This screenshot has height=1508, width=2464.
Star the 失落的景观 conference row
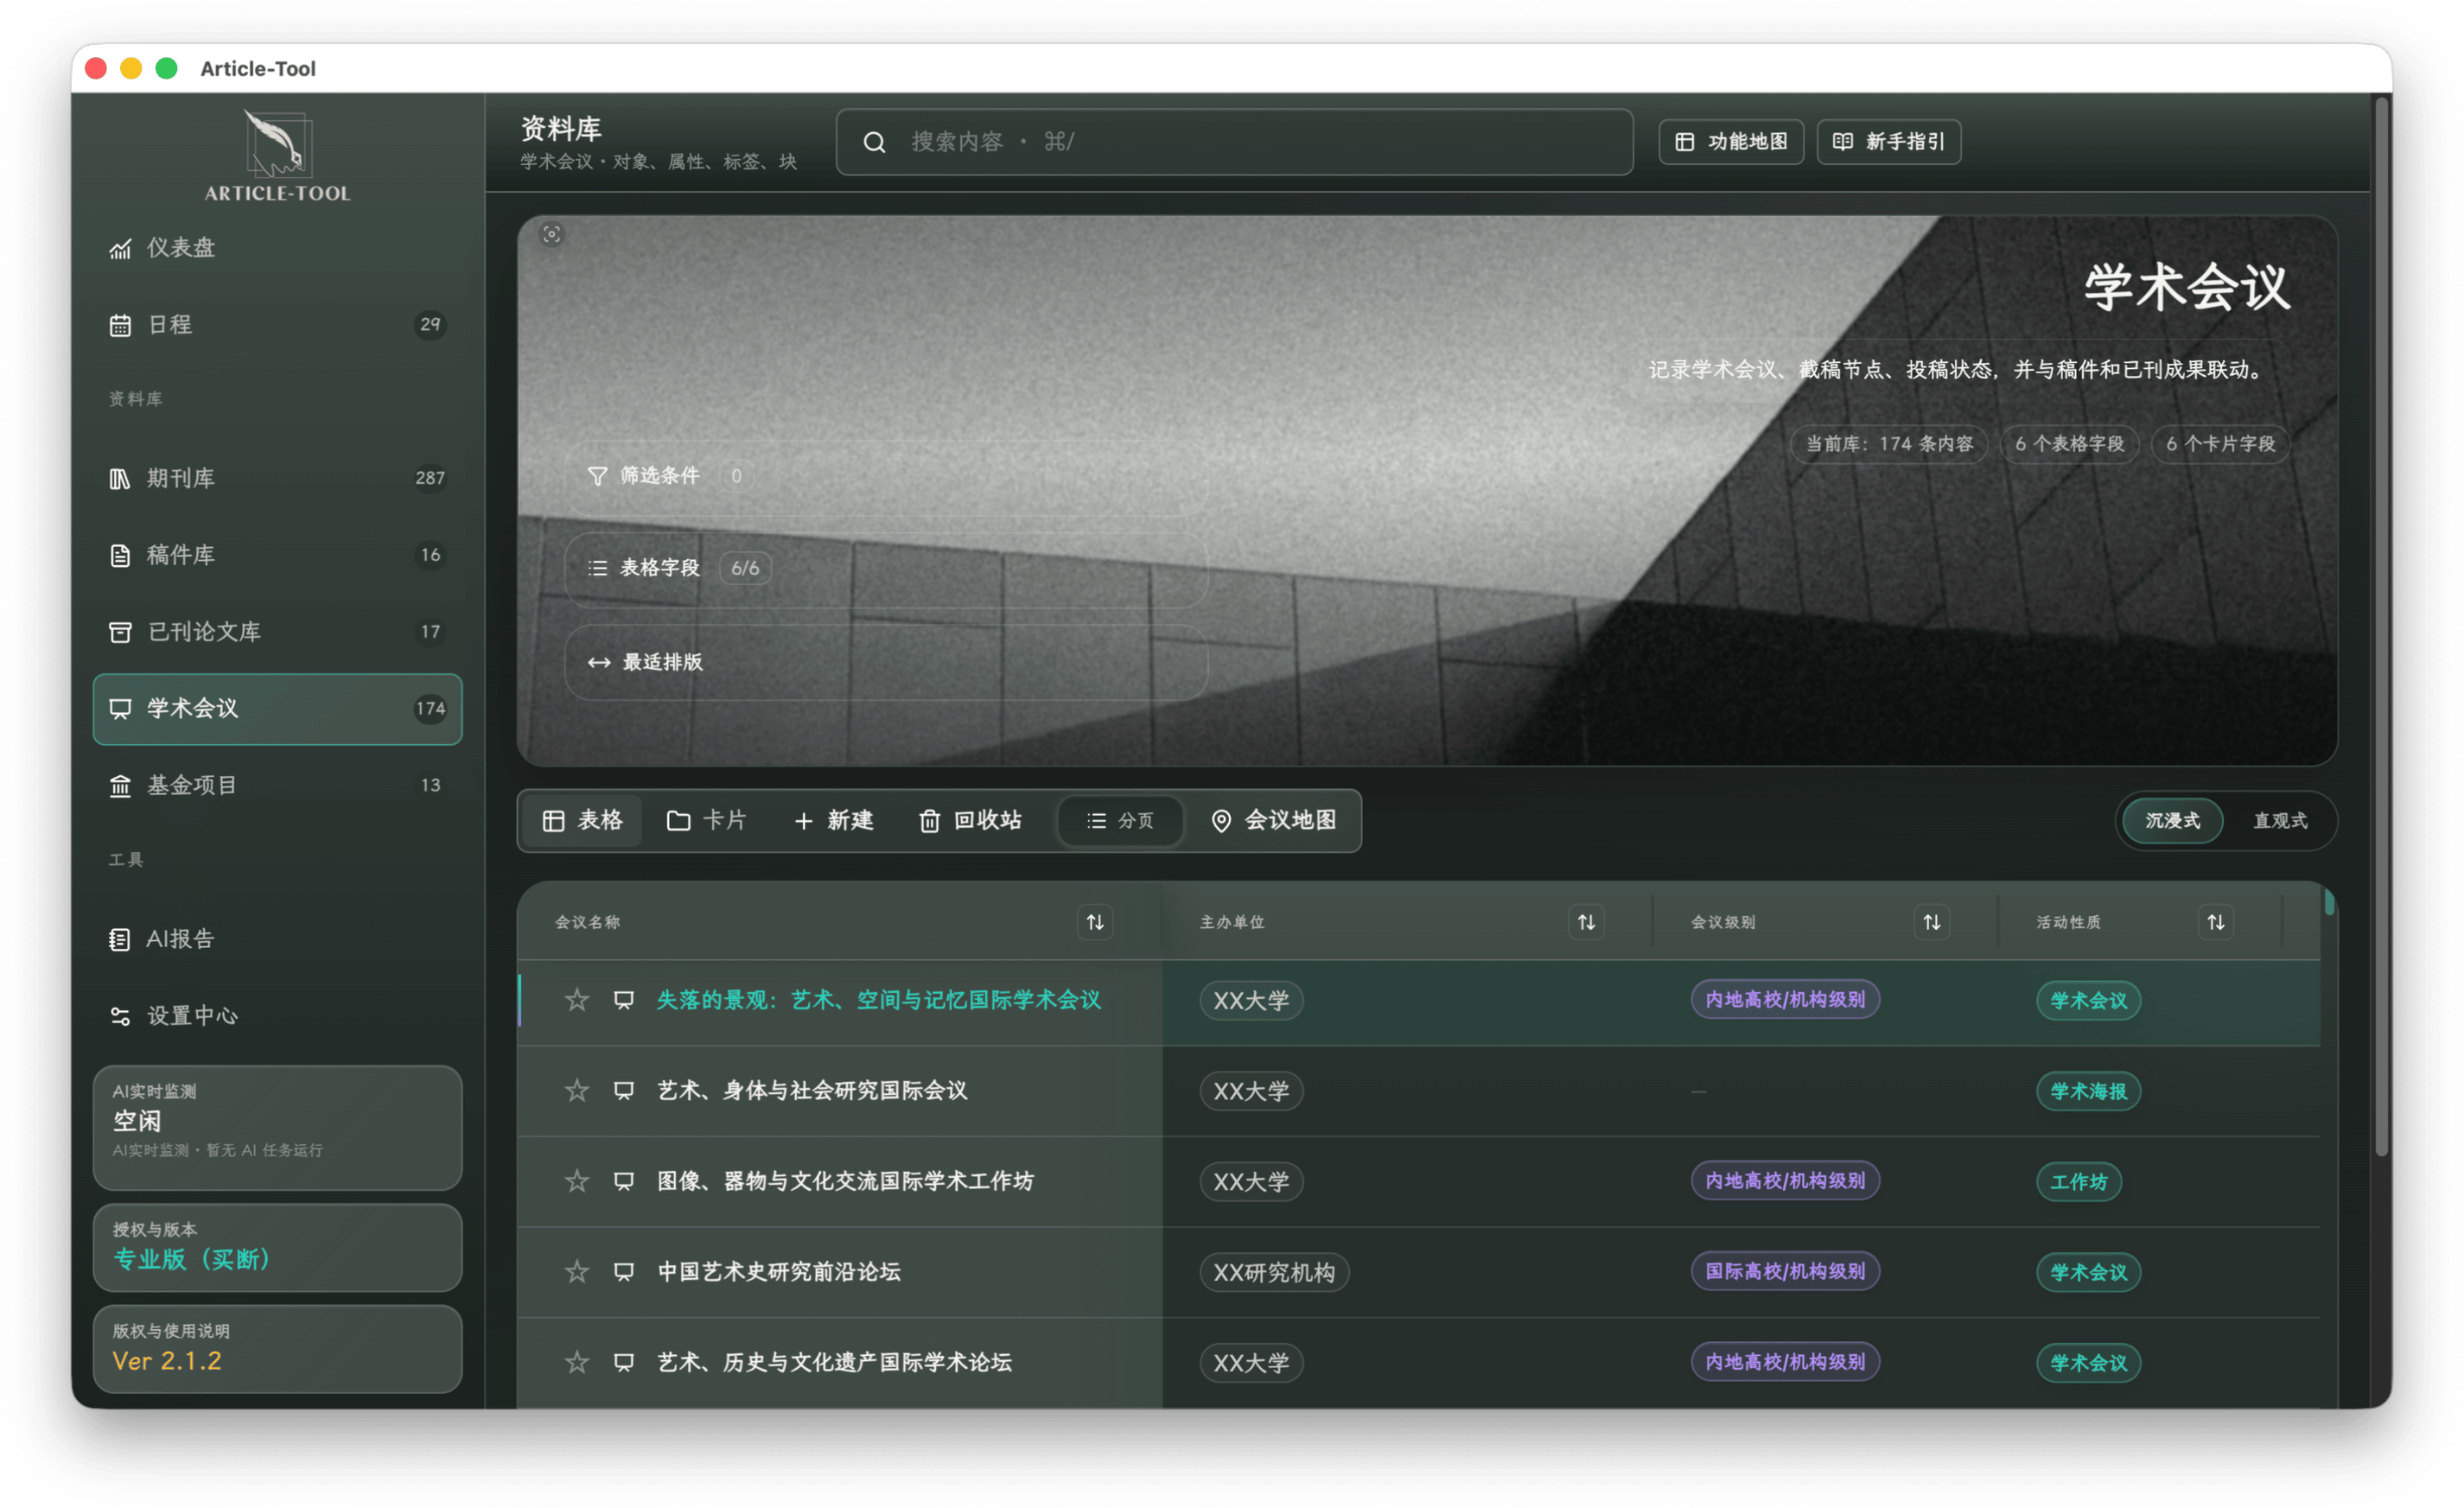click(x=577, y=1000)
